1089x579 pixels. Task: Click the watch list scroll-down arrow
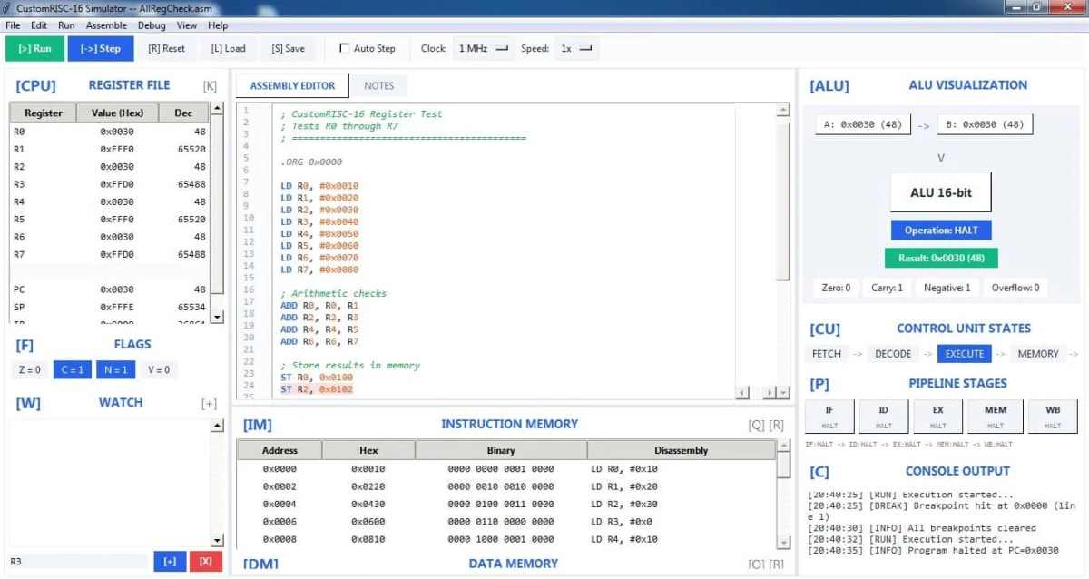[x=217, y=540]
